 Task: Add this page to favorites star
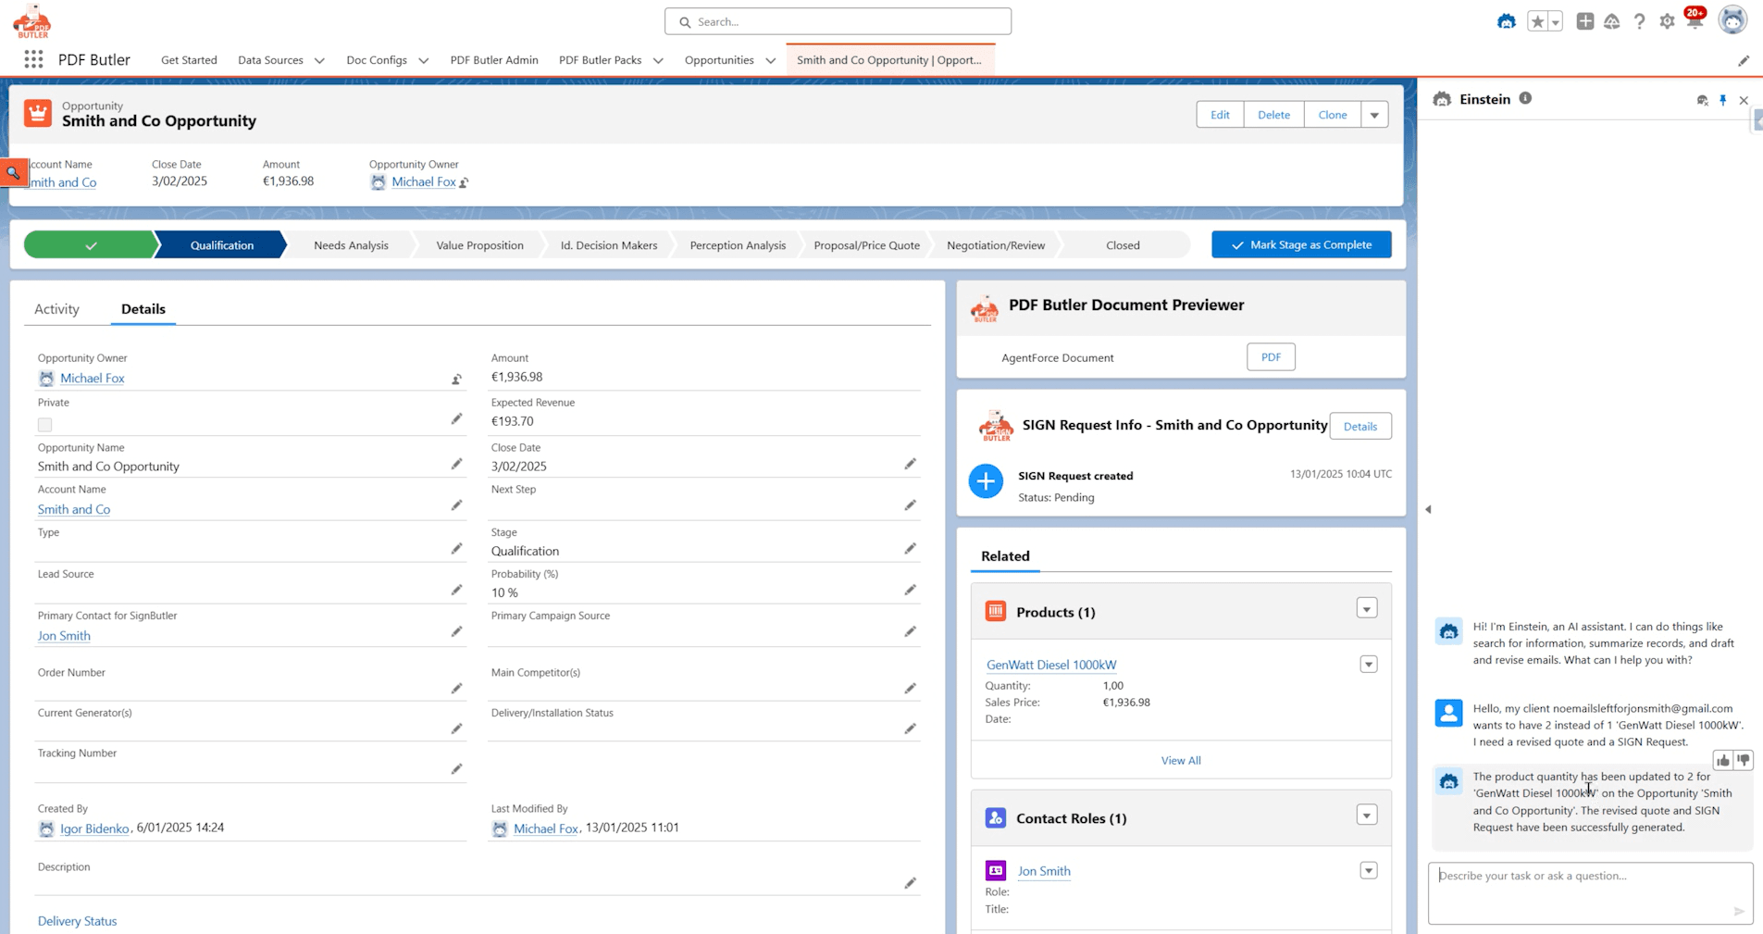tap(1537, 21)
